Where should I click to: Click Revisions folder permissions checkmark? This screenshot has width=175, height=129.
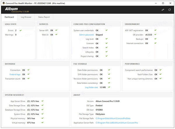(x=109, y=79)
